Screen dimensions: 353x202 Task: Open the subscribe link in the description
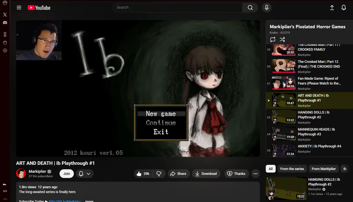(x=65, y=201)
